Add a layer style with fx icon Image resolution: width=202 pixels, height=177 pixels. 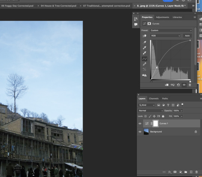pos(170,172)
